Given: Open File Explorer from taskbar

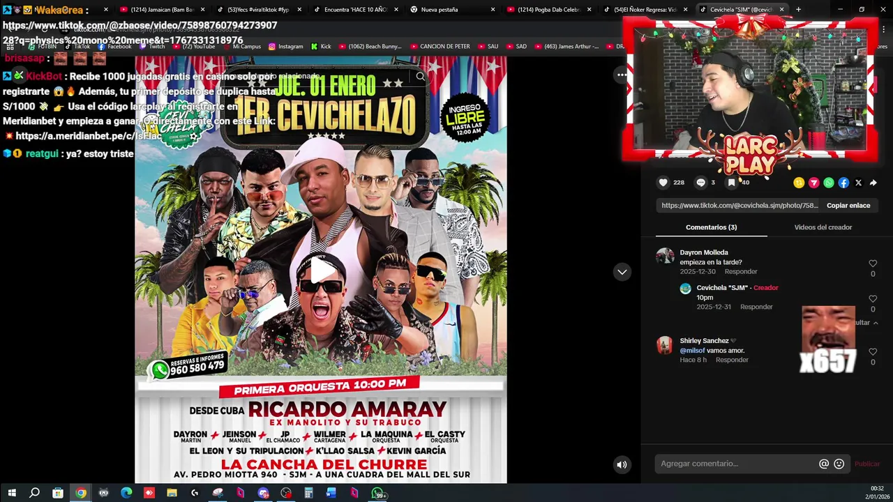Looking at the screenshot, I should (172, 493).
